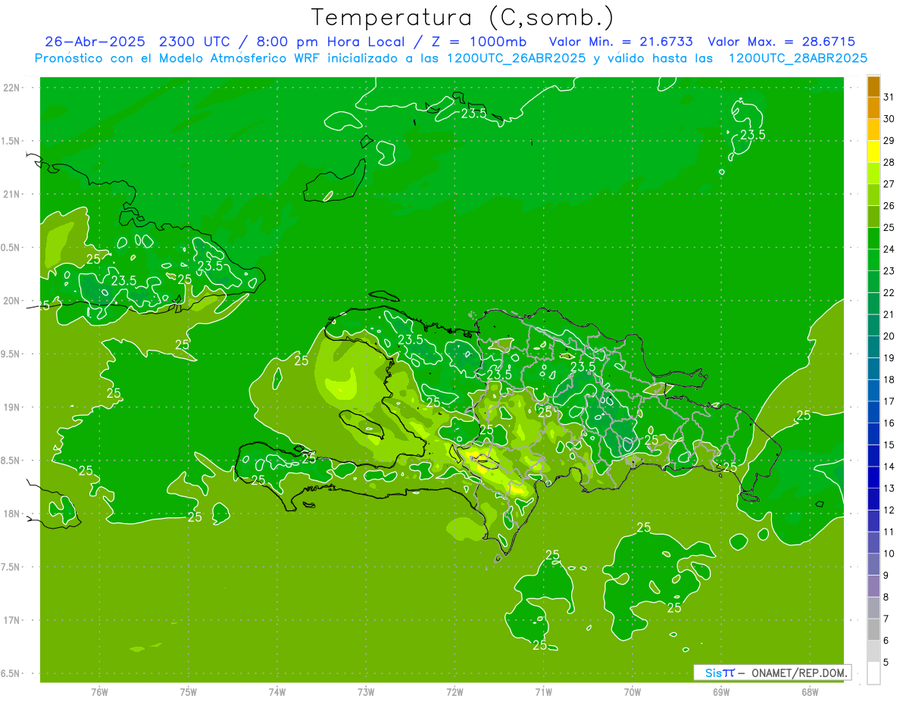
Task: Click the 72W longitude axis label
Action: click(454, 691)
